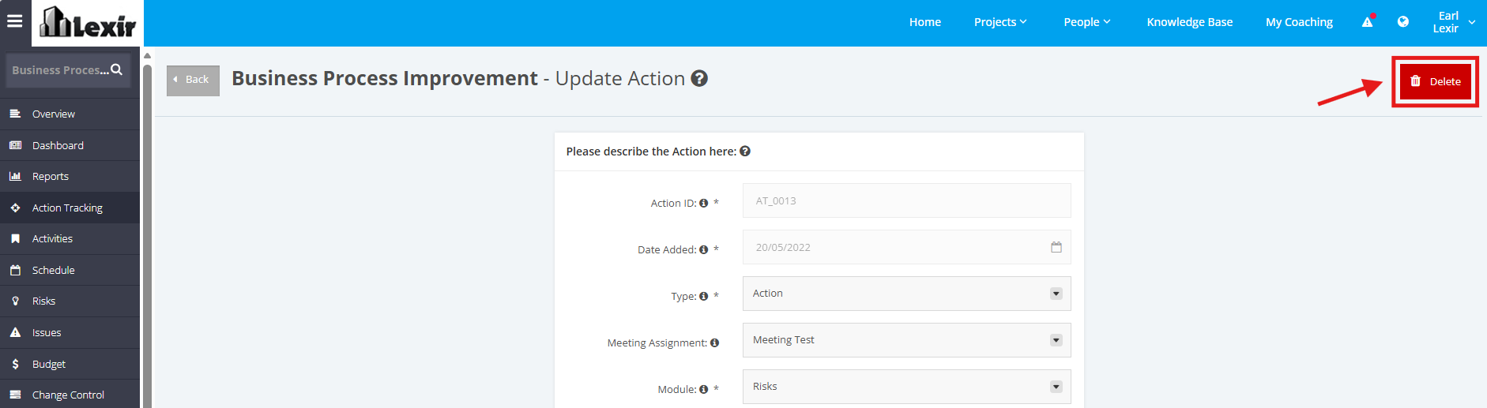The height and width of the screenshot is (408, 1487).
Task: Click the Back button
Action: [x=193, y=80]
